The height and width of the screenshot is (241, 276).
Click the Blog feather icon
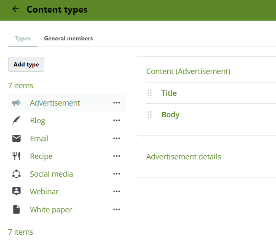coord(16,121)
